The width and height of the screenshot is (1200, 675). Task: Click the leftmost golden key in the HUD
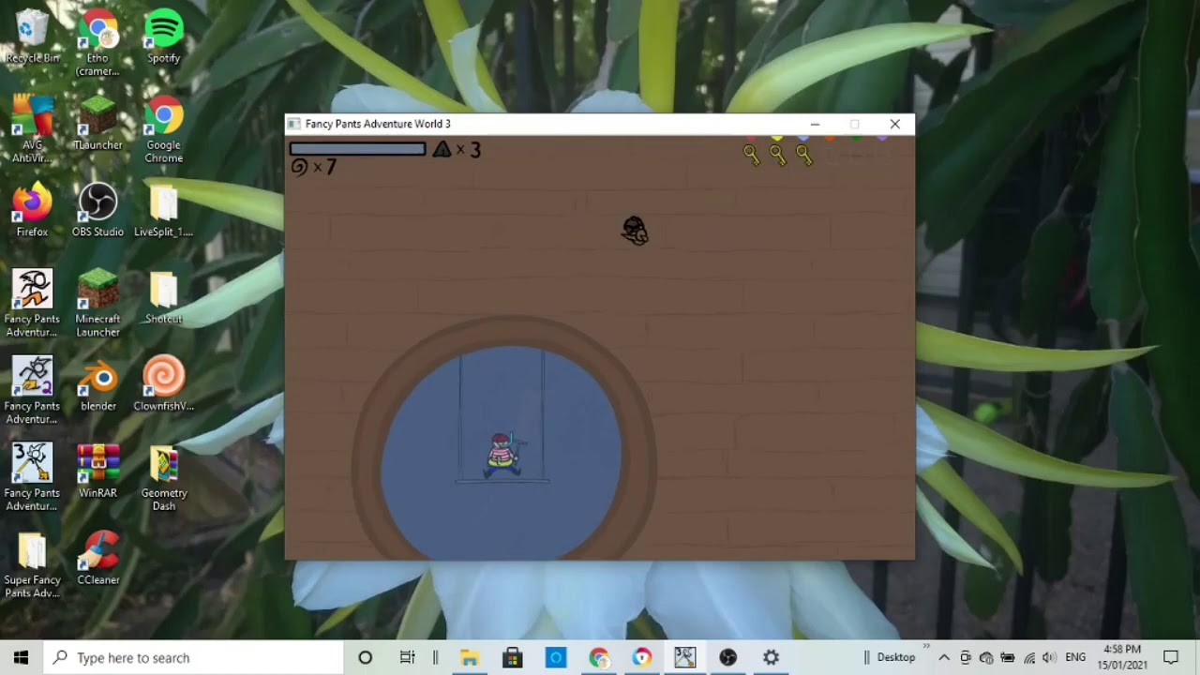pos(751,156)
